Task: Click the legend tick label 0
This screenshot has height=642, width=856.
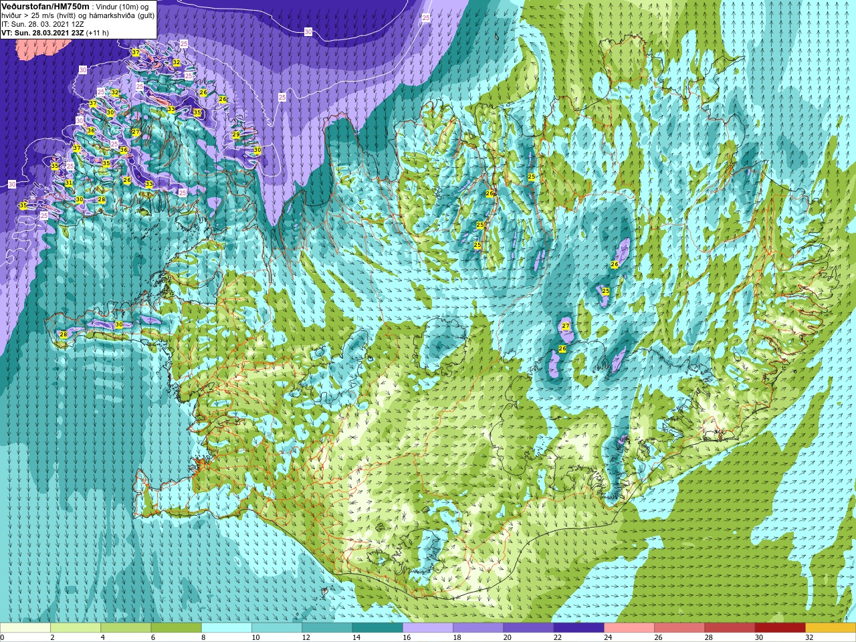Action: (3, 637)
